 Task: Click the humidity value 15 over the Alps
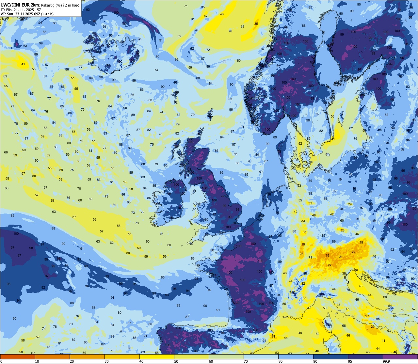pyautogui.click(x=327, y=255)
